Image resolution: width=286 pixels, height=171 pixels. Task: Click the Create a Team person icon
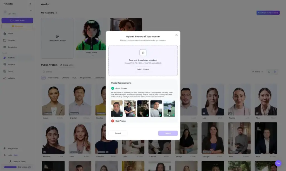(10, 162)
